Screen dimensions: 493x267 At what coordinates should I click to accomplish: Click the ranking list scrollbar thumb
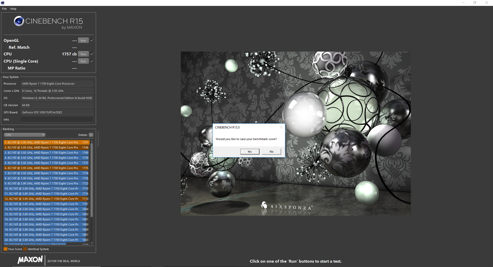click(x=92, y=180)
